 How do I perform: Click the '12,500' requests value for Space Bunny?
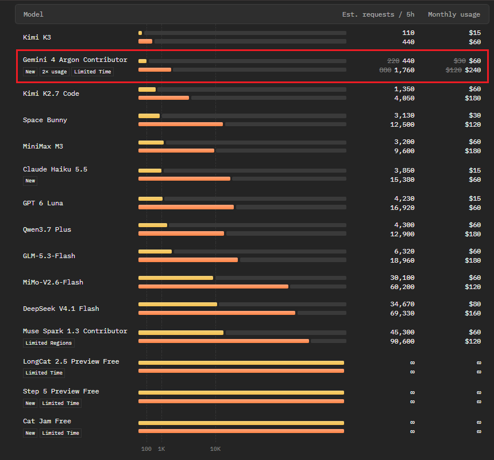coord(402,125)
